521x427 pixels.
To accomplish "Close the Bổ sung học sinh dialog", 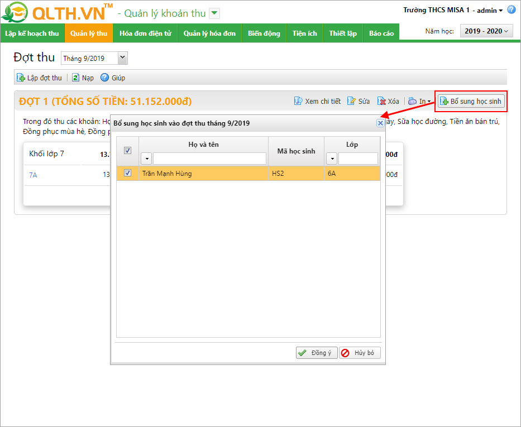I will tap(380, 123).
